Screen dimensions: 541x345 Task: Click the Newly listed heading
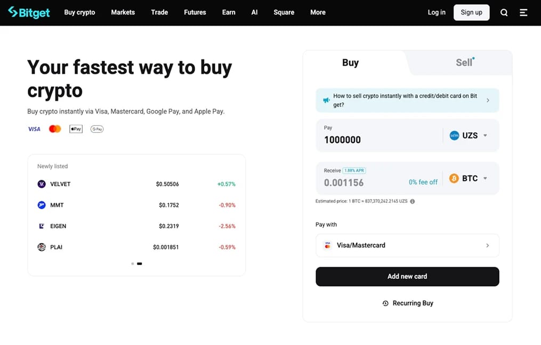point(52,166)
